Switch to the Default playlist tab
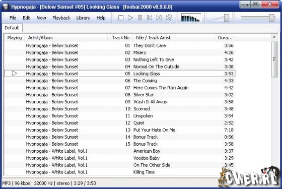The height and width of the screenshot is (189, 282). tap(12, 28)
